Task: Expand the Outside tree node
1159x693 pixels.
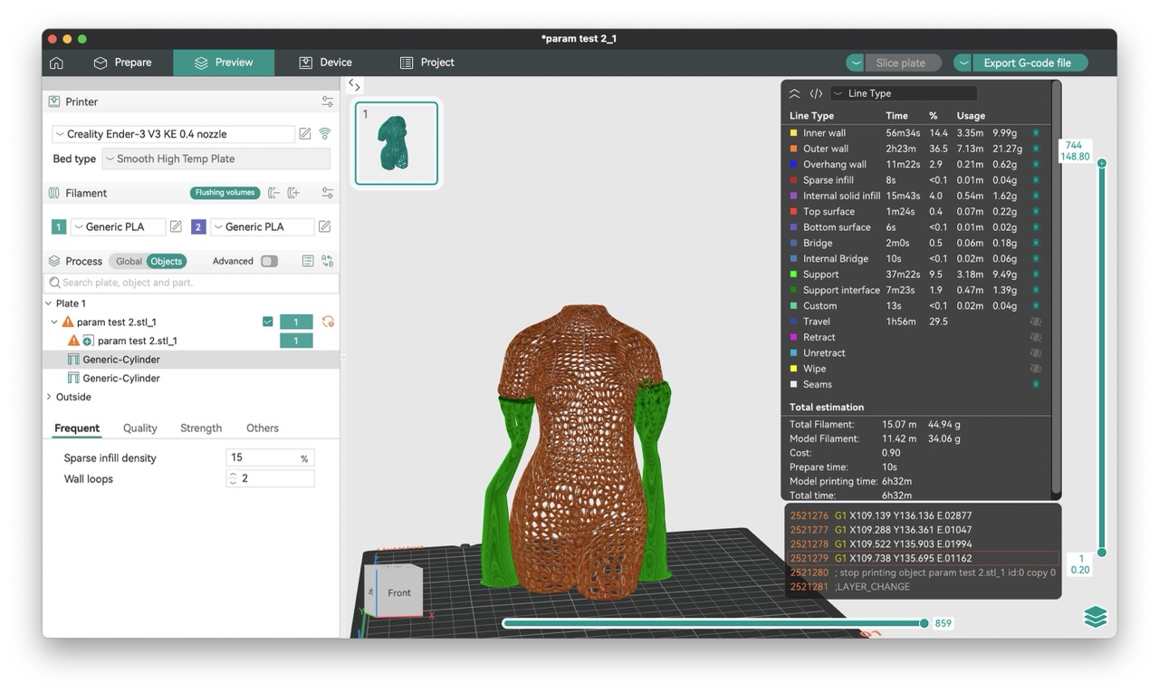Action: coord(49,397)
